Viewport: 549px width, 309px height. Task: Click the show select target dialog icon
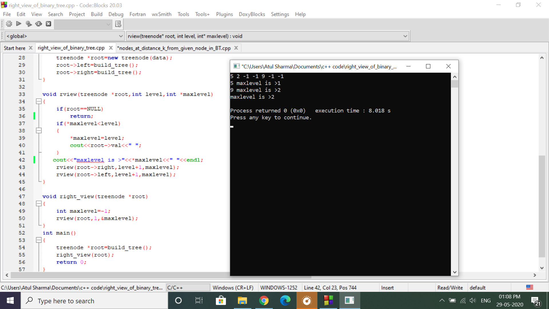118,24
